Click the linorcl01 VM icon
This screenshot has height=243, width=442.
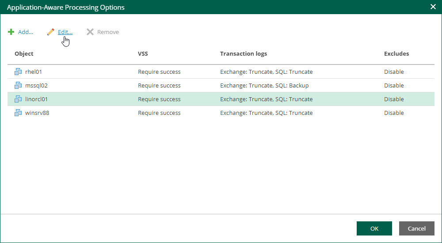point(18,99)
